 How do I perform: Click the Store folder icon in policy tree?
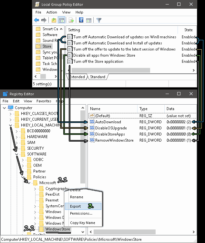point(38,46)
